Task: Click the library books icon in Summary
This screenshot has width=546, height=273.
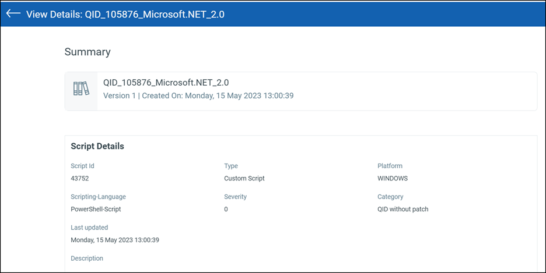Action: [x=81, y=88]
